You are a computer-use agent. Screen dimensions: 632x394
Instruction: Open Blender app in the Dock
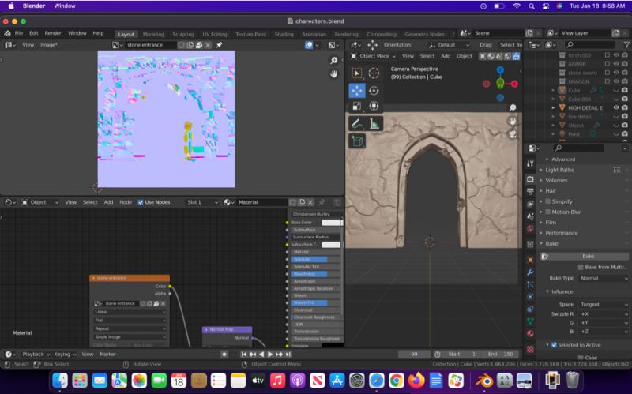[x=484, y=381]
